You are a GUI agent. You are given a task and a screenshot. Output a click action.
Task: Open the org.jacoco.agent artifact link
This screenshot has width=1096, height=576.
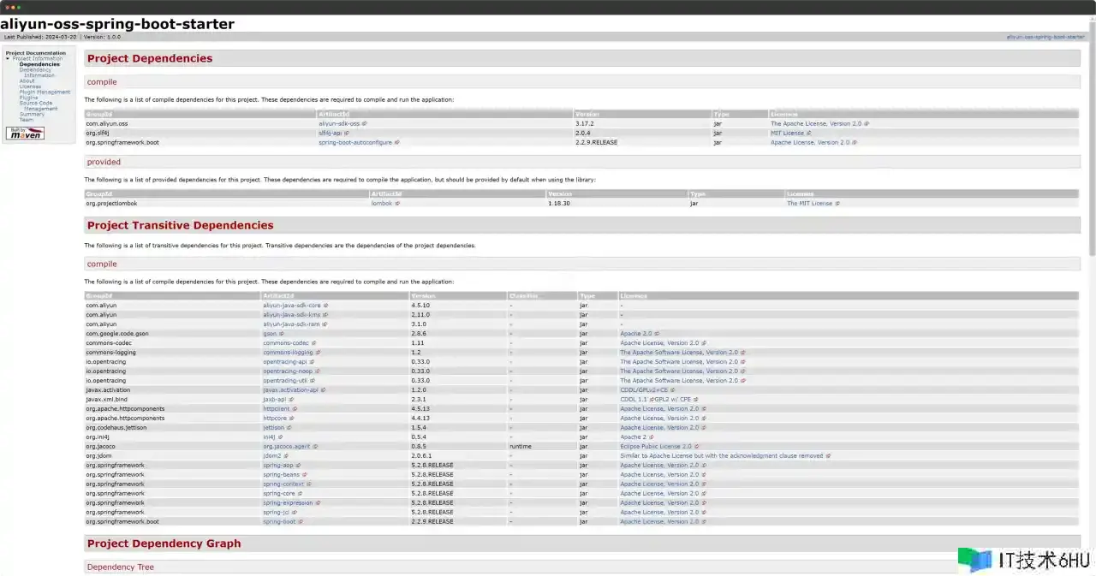[289, 446]
